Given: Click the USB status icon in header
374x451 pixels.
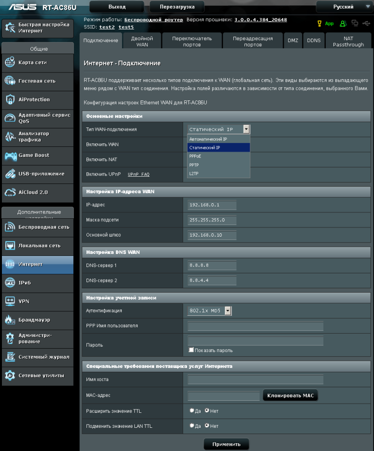Looking at the screenshot, I should point(366,23).
